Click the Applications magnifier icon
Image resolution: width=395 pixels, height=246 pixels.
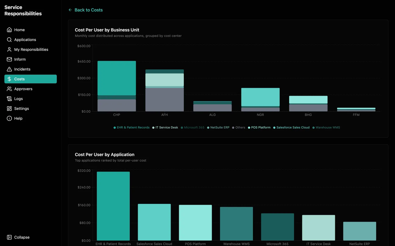click(x=9, y=40)
